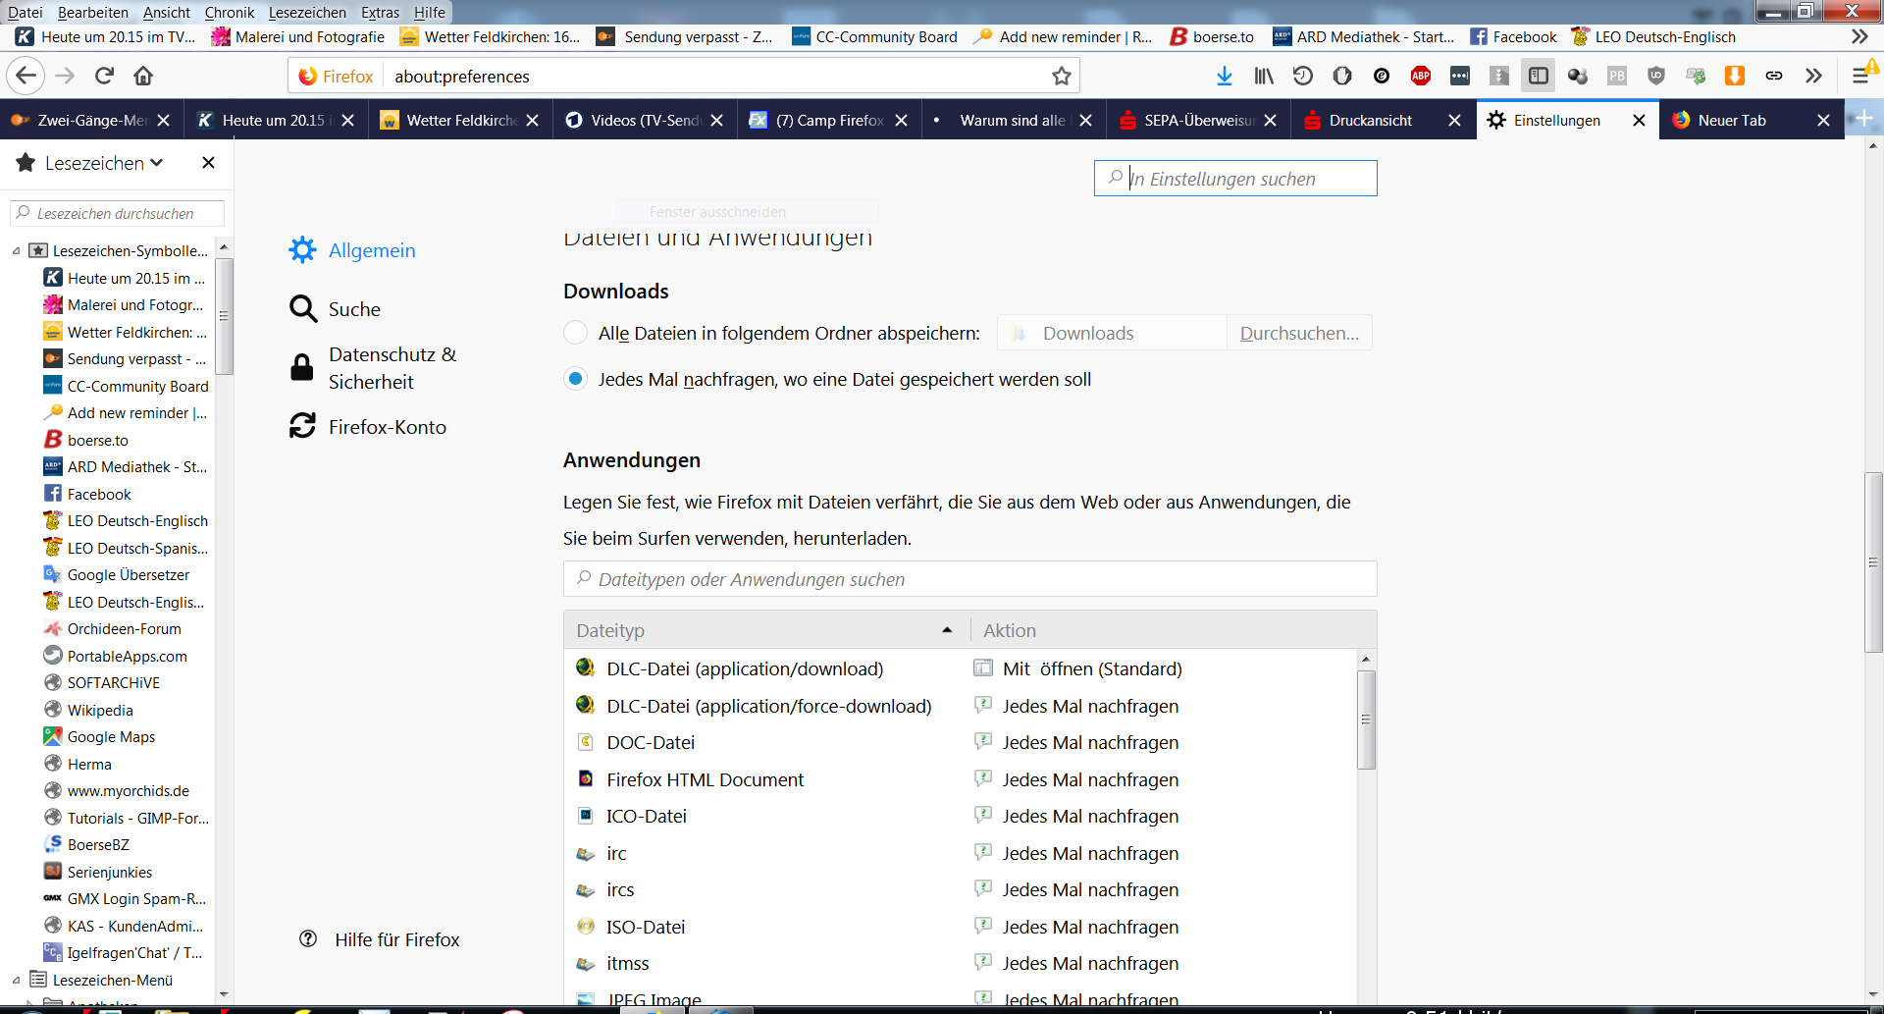This screenshot has width=1884, height=1014.
Task: Bookmark this page with the star icon
Action: click(1061, 76)
